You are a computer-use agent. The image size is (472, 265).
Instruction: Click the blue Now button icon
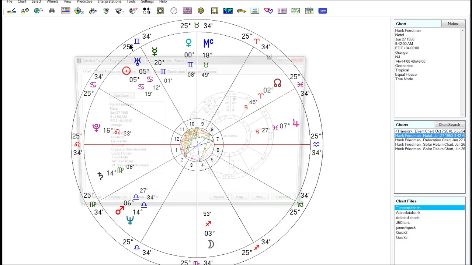click(323, 11)
